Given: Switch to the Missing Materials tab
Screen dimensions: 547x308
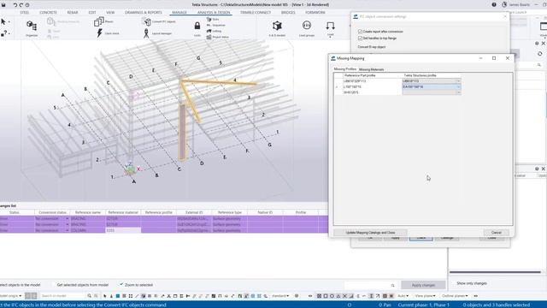Looking at the screenshot, I should [x=371, y=69].
